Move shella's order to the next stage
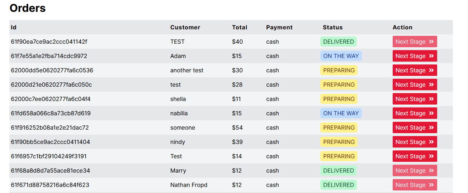 415,99
